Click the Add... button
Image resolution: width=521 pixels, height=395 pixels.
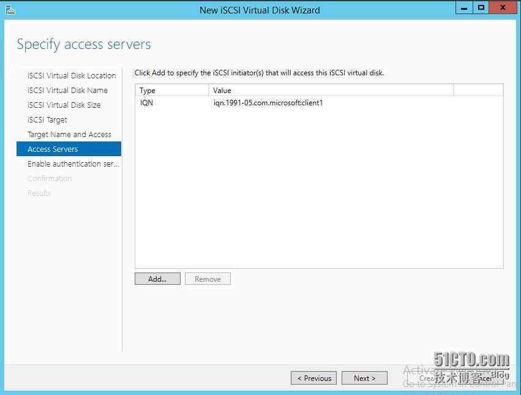[157, 279]
